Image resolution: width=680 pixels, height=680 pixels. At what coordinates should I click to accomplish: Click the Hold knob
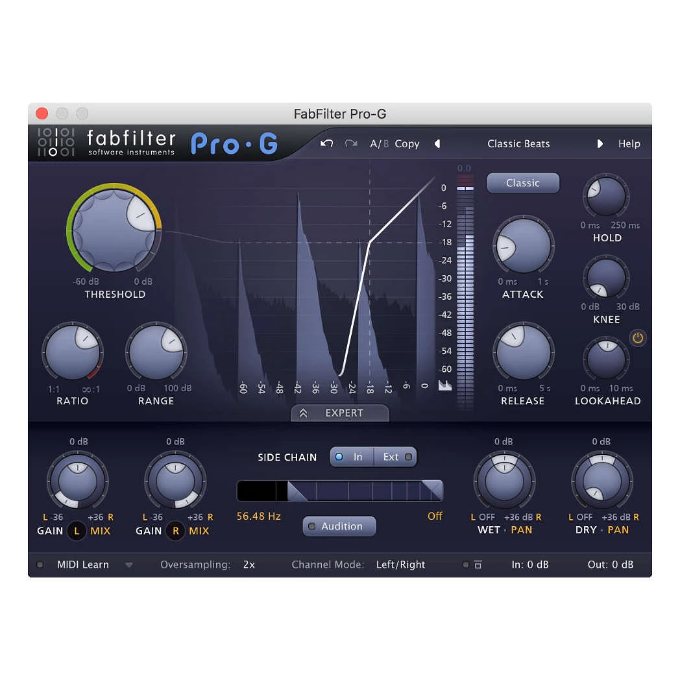click(x=606, y=195)
